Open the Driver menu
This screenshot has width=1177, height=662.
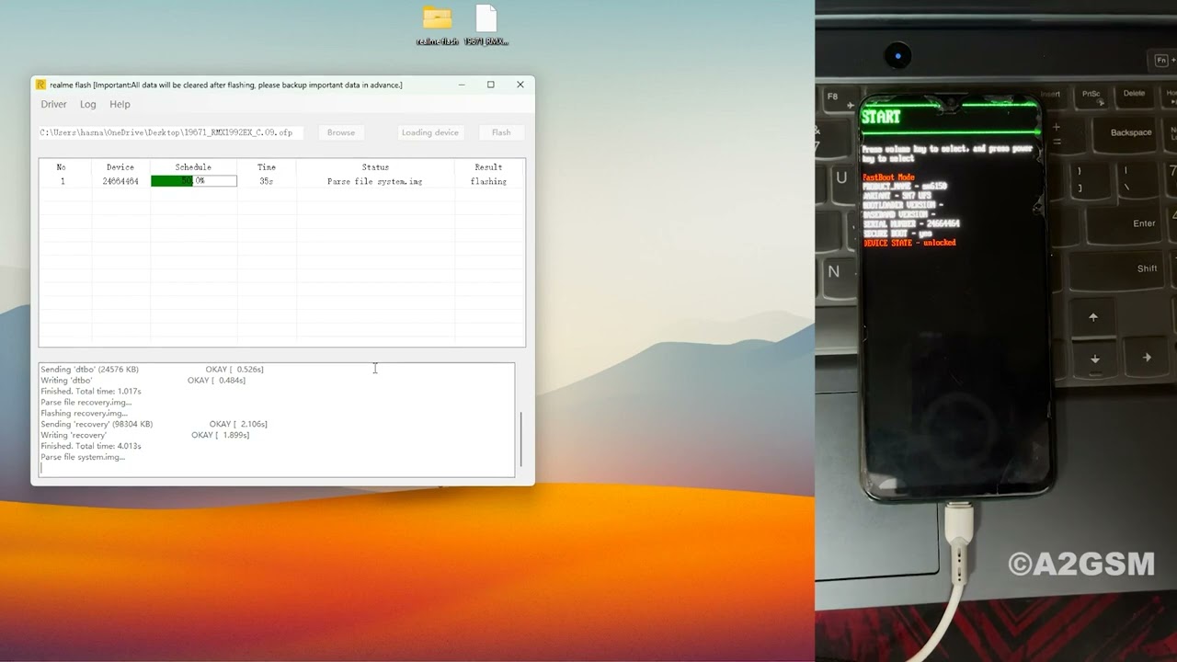click(x=53, y=105)
